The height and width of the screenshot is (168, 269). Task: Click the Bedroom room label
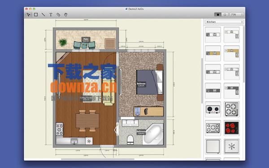[141, 84]
